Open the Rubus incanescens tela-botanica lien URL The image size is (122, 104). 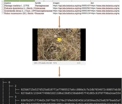pyautogui.click(x=105, y=13)
